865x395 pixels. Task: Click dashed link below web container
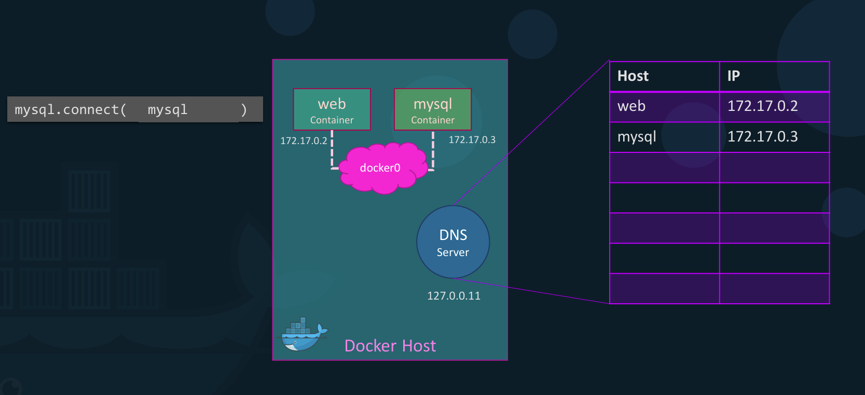tap(332, 150)
